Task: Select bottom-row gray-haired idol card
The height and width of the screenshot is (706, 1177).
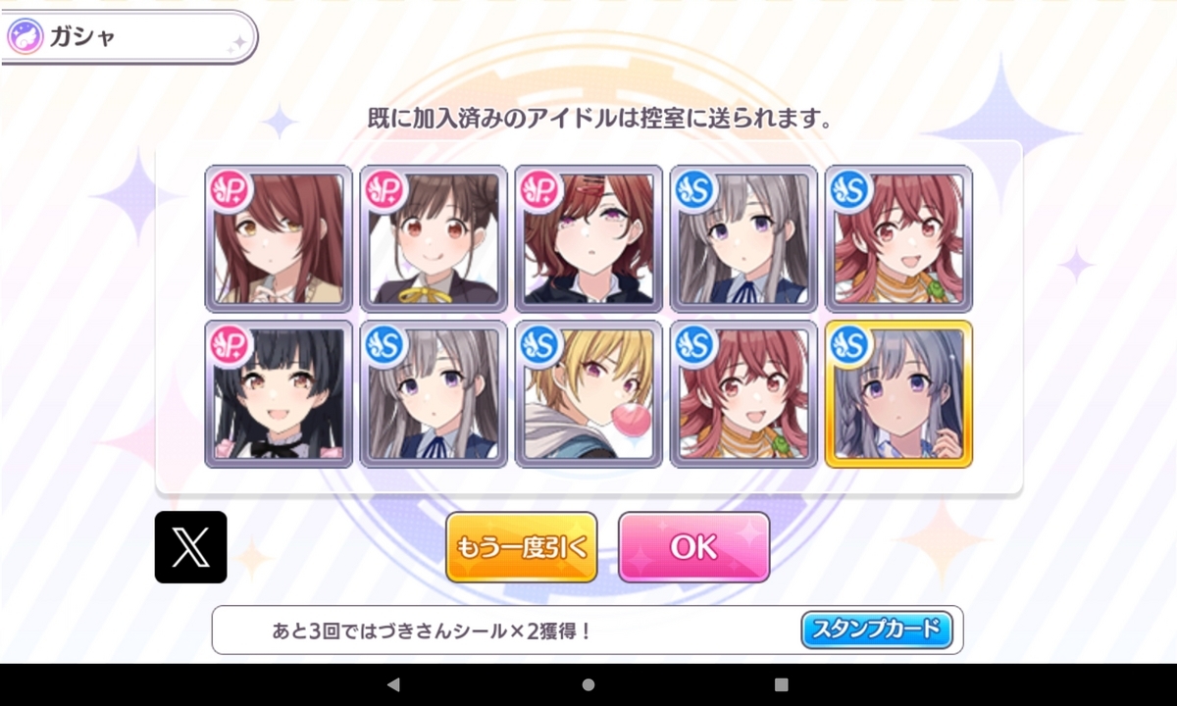Action: [x=434, y=394]
